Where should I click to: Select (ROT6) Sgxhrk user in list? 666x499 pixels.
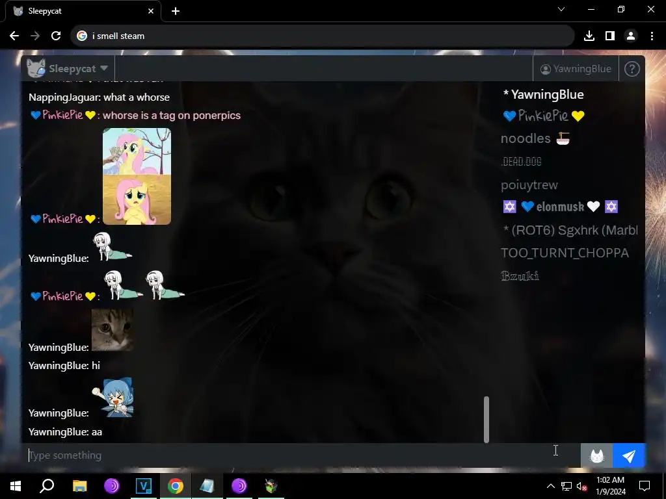click(570, 230)
